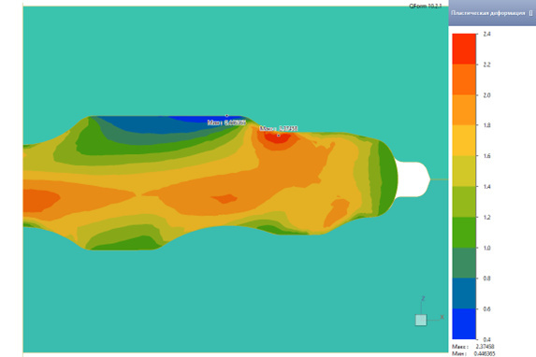Image resolution: width=536 pixels, height=357 pixels.
Task: Click the X axis label on the triad
Action: point(442,317)
